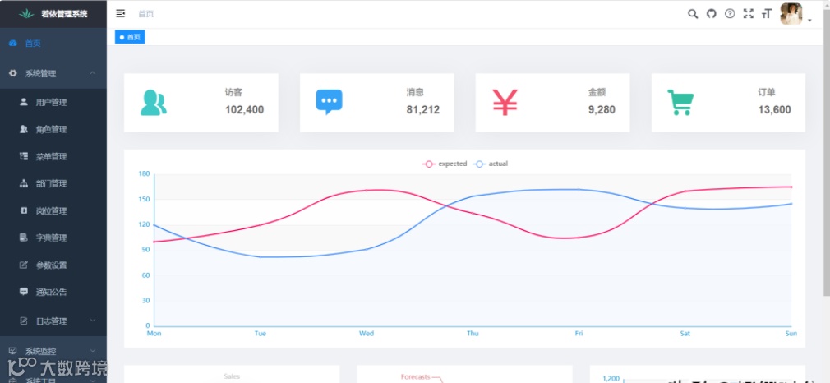This screenshot has height=383, width=830.
Task: Click the 日志管理 log icon
Action: tap(24, 321)
